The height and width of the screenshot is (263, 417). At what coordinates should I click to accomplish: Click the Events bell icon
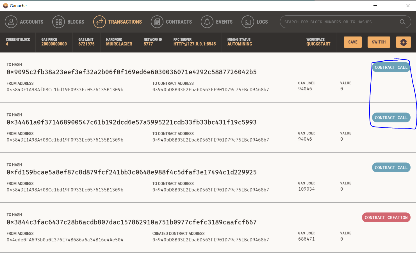coord(207,22)
